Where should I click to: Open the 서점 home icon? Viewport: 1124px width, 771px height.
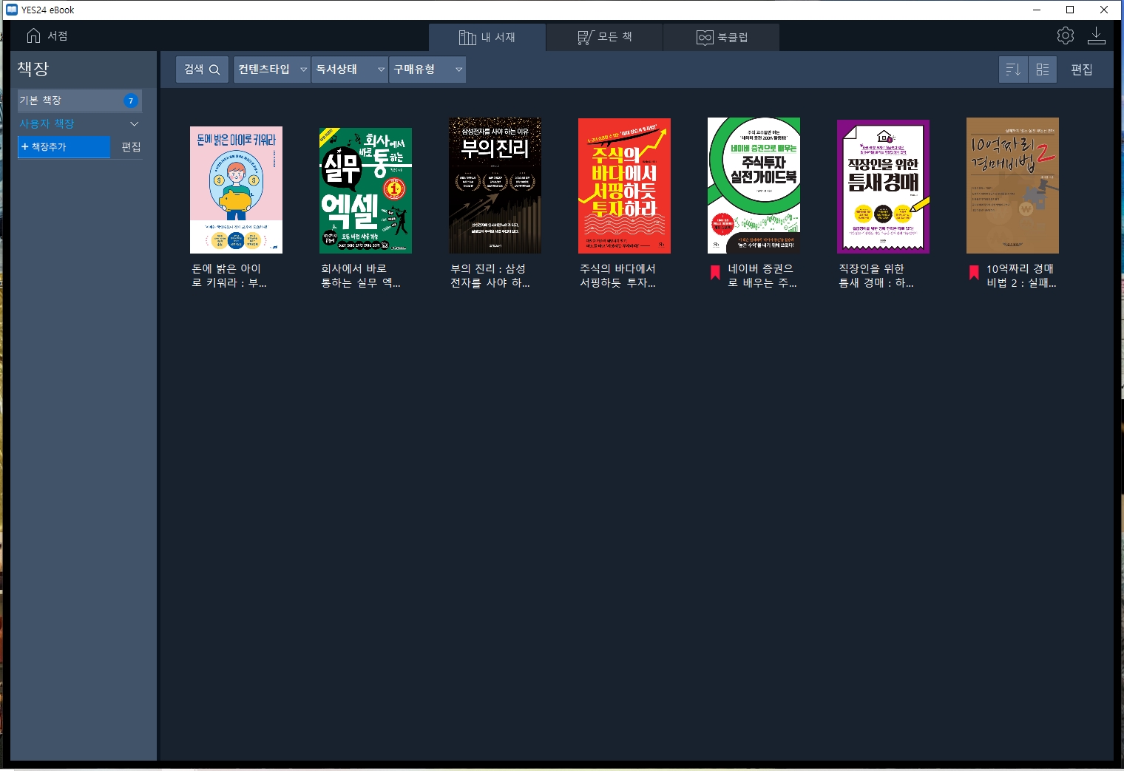coord(33,35)
